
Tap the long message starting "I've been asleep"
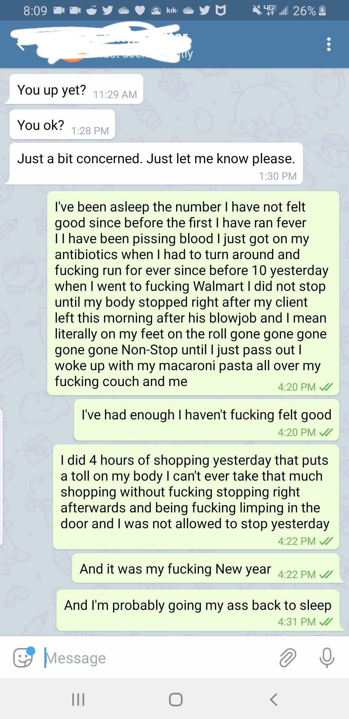click(193, 293)
